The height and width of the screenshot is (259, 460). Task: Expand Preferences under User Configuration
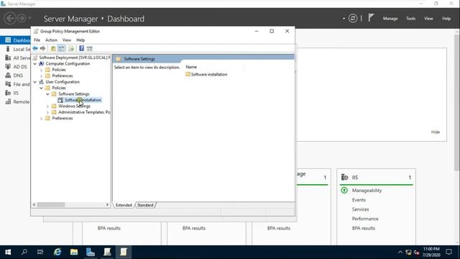pos(41,118)
